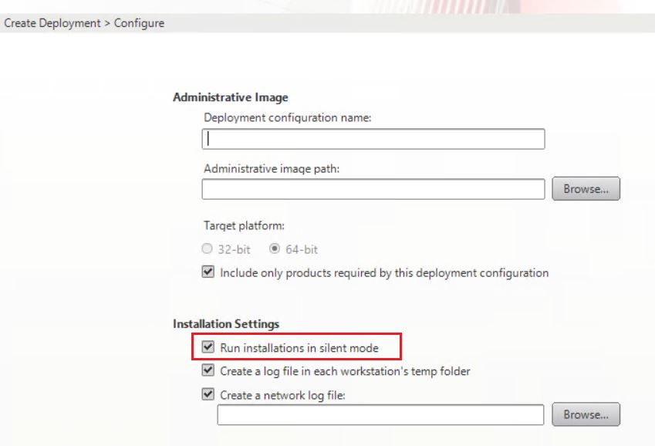Click Browse next to Administrative image path
This screenshot has width=655, height=446.
point(586,188)
